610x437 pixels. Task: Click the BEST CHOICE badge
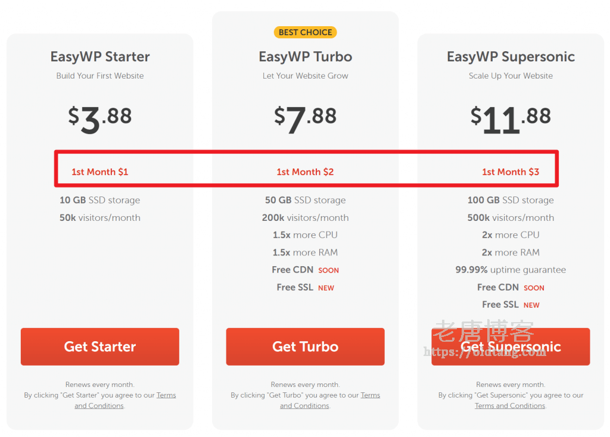pos(306,32)
